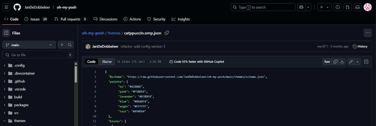The height and width of the screenshot is (126, 376).
Task: Open the Copilot dropdown arrow
Action: pos(309,7)
